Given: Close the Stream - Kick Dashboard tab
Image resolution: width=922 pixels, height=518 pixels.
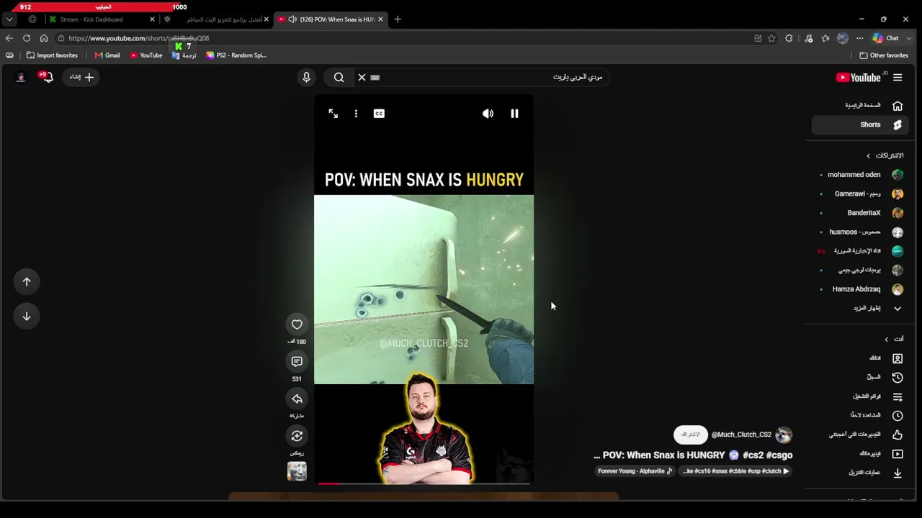Looking at the screenshot, I should [152, 19].
